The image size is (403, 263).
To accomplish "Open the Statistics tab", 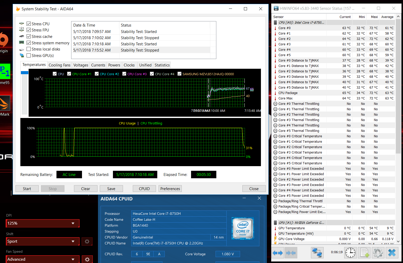I will click(x=162, y=65).
